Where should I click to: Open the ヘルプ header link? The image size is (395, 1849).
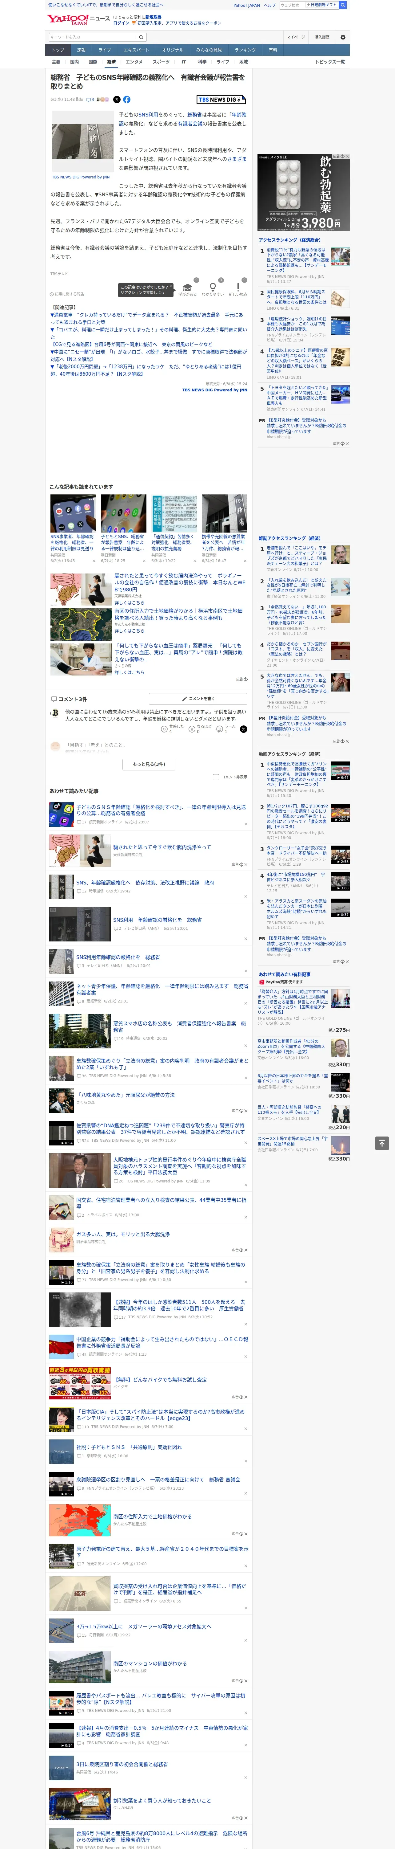(x=269, y=5)
